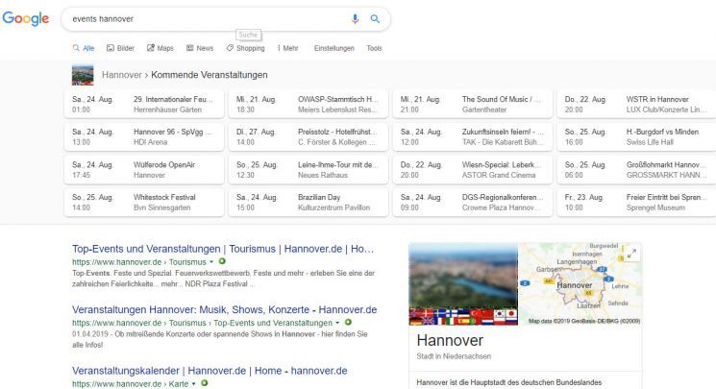Switch to the Maps tab
Image resolution: width=716 pixels, height=389 pixels.
tap(160, 48)
